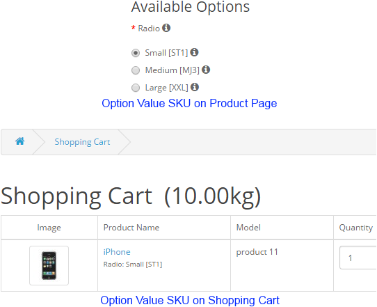Go to home via breadcrumb house icon
Screen dimensions: 377x307
tap(20, 141)
